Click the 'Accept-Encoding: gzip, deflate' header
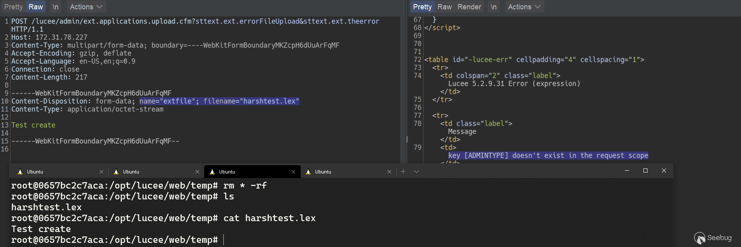 click(x=71, y=53)
